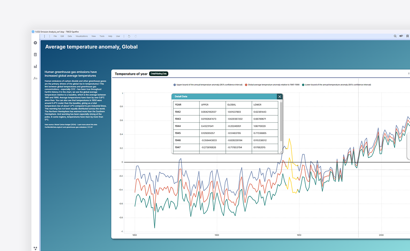Click the Detail Data table scrollbar
This screenshot has width=410, height=251.
pos(281,121)
